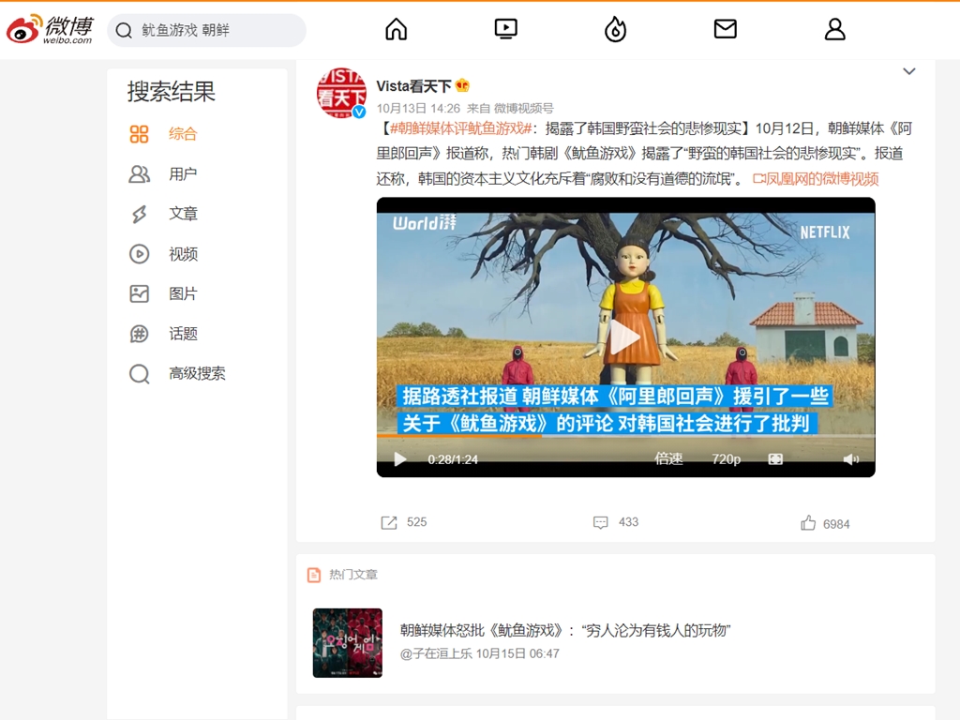Viewport: 960px width, 720px height.
Task: Play the video with center play button
Action: pos(624,337)
